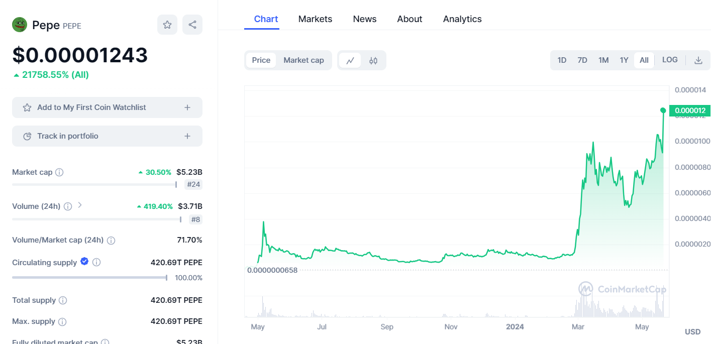Image resolution: width=711 pixels, height=344 pixels.
Task: Click the verified badge beside Circulating supply
Action: point(84,261)
